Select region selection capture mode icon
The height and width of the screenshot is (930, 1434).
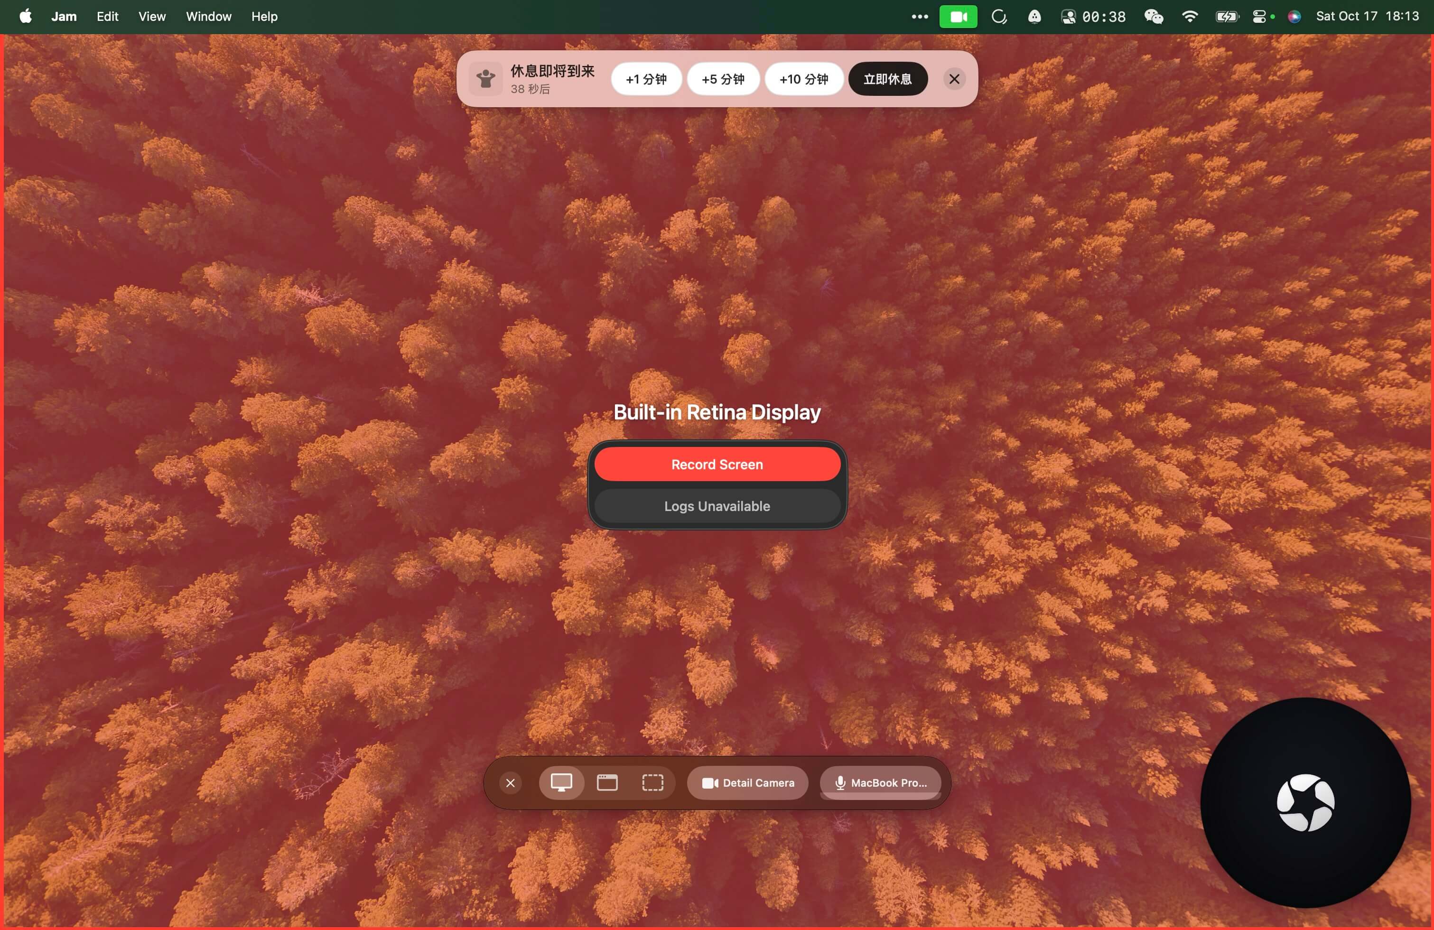pyautogui.click(x=652, y=782)
